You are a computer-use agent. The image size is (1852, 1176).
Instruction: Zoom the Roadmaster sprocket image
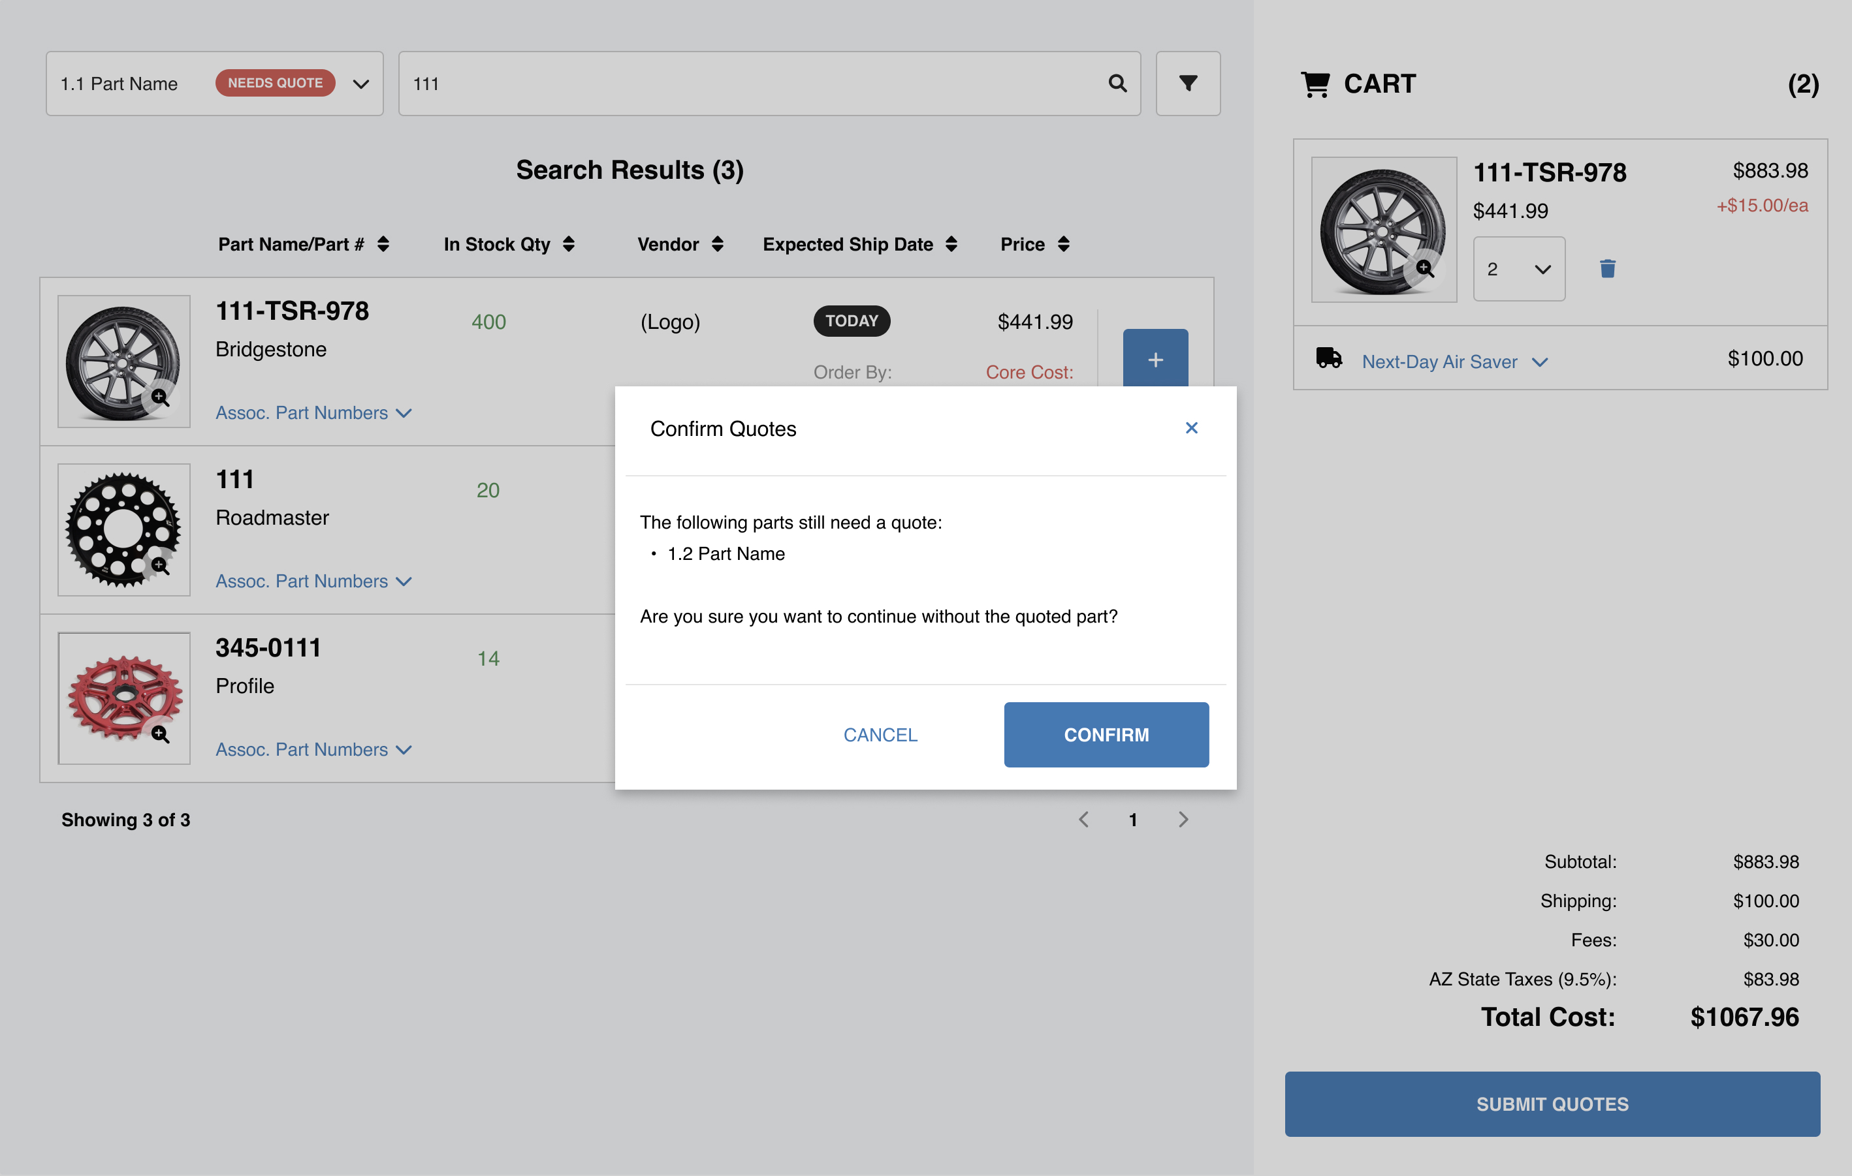[x=159, y=566]
